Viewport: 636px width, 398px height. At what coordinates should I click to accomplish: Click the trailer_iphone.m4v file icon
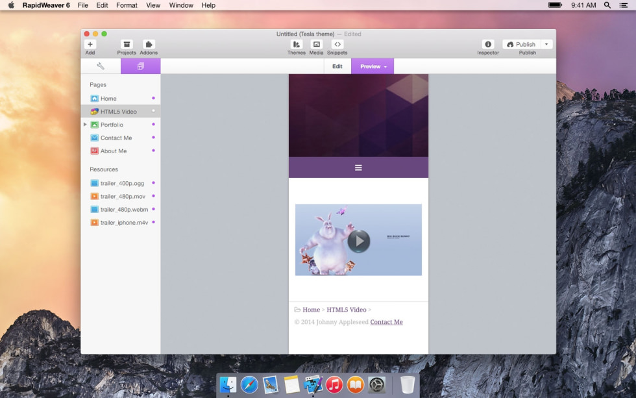(x=94, y=222)
